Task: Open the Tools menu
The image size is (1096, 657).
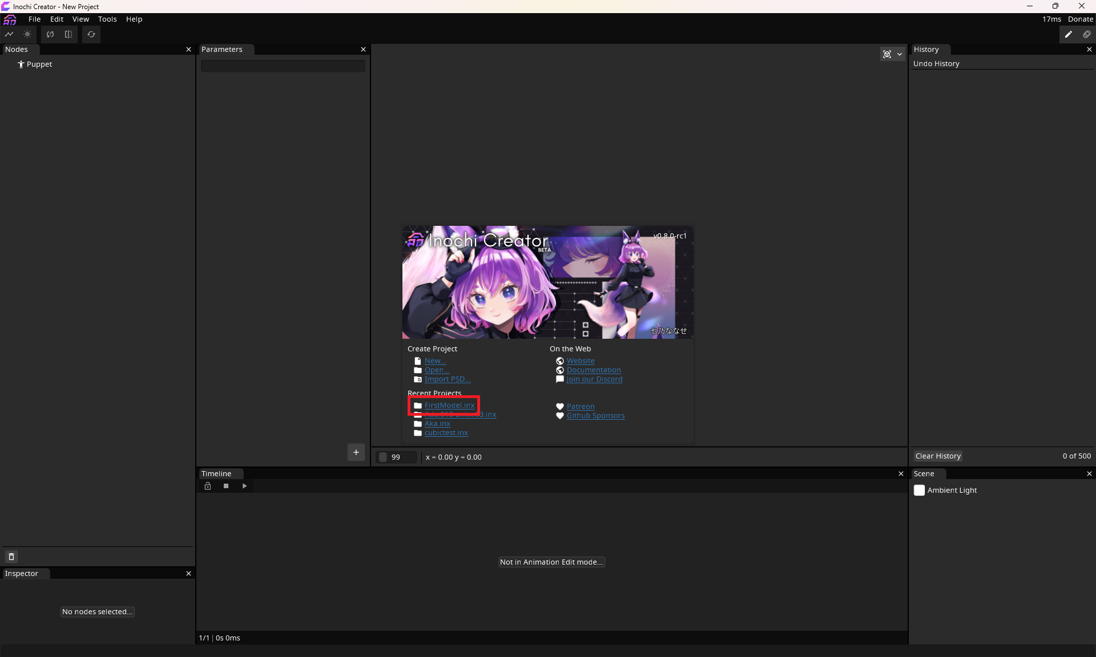Action: [x=107, y=19]
